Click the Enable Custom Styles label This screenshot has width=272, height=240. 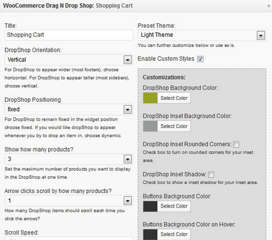click(x=166, y=59)
